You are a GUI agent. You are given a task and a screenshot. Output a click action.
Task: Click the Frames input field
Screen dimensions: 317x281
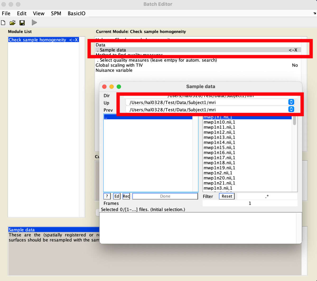250,203
